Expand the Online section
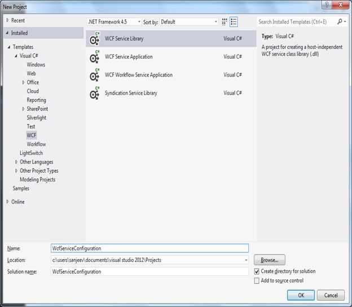The image size is (352, 307). pos(8,201)
